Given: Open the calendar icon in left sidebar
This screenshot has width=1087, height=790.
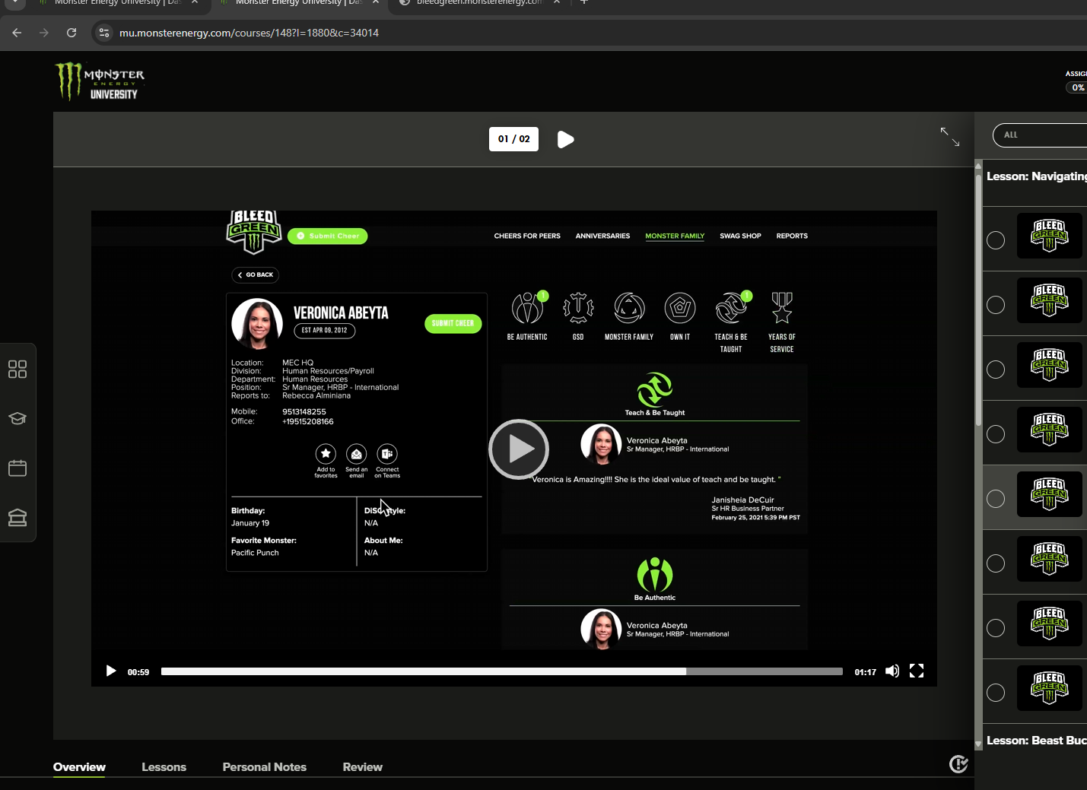Looking at the screenshot, I should coord(17,468).
